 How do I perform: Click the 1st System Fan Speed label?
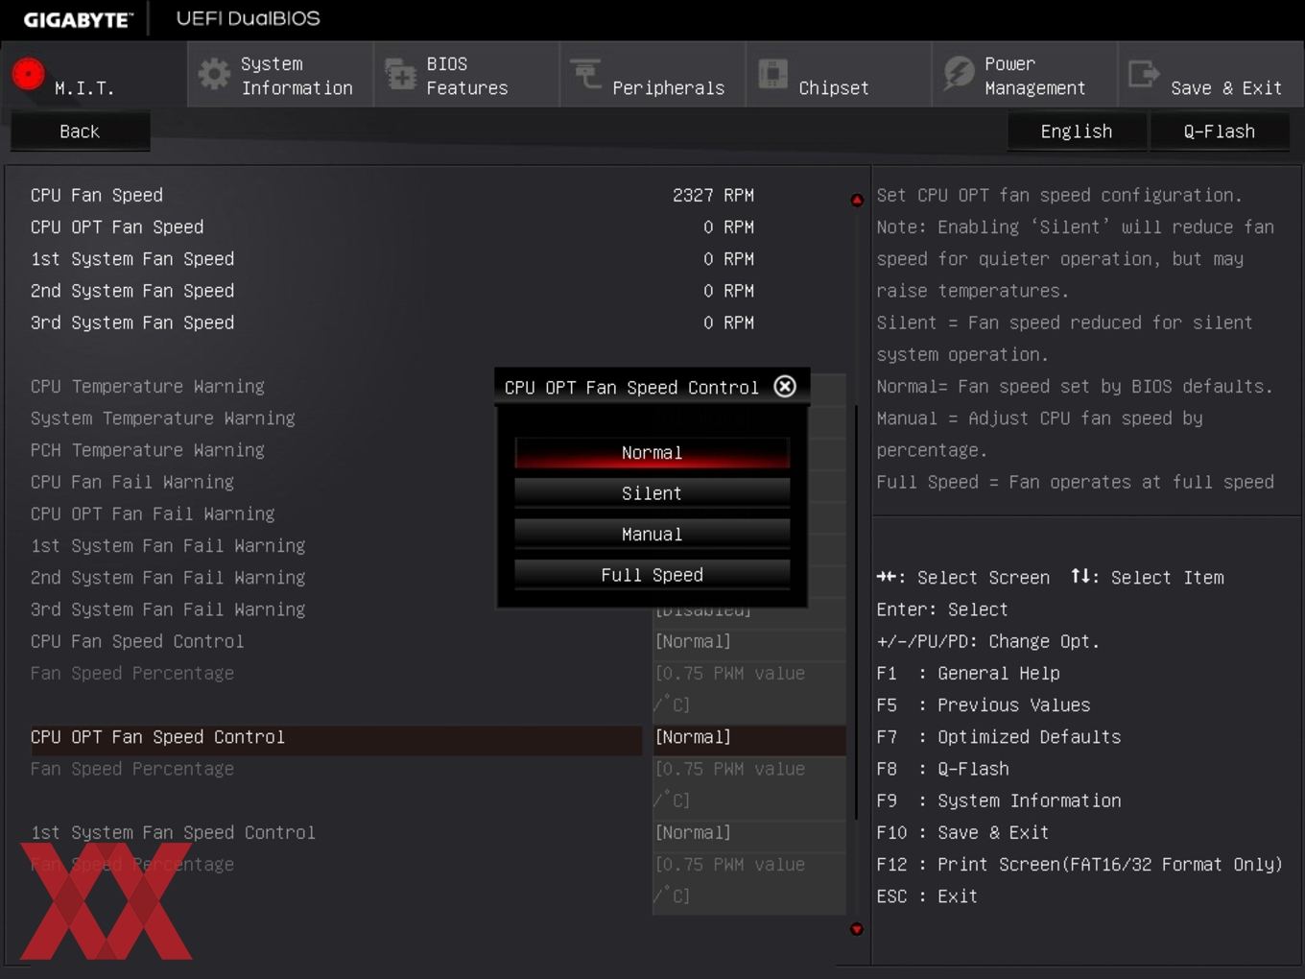click(x=132, y=259)
